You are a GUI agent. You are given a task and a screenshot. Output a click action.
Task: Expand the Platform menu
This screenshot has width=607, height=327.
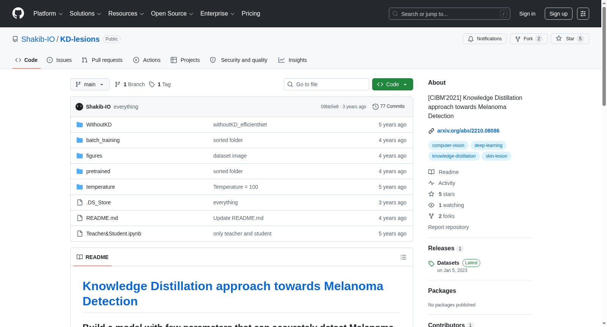click(48, 14)
